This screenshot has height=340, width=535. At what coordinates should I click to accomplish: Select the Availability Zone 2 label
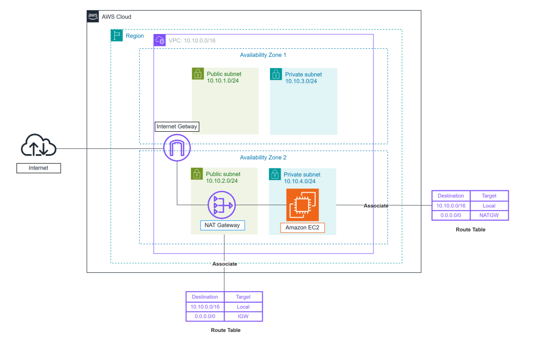263,157
